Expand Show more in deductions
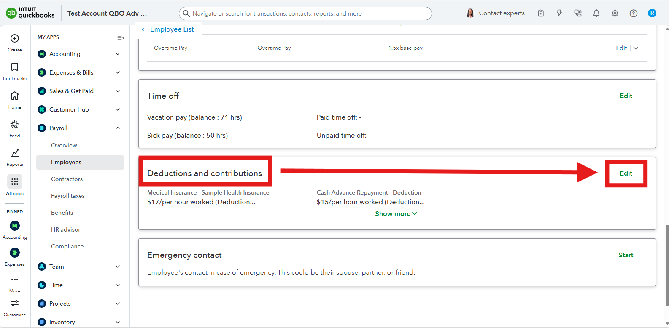 396,214
